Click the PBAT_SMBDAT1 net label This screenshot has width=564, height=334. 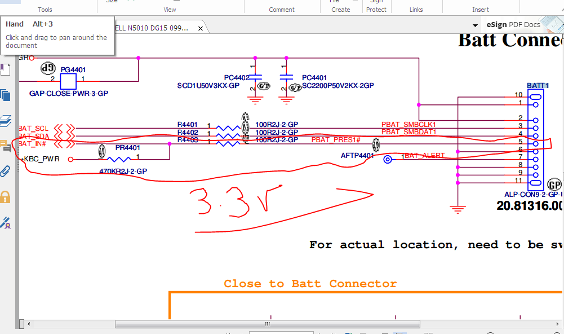[408, 132]
